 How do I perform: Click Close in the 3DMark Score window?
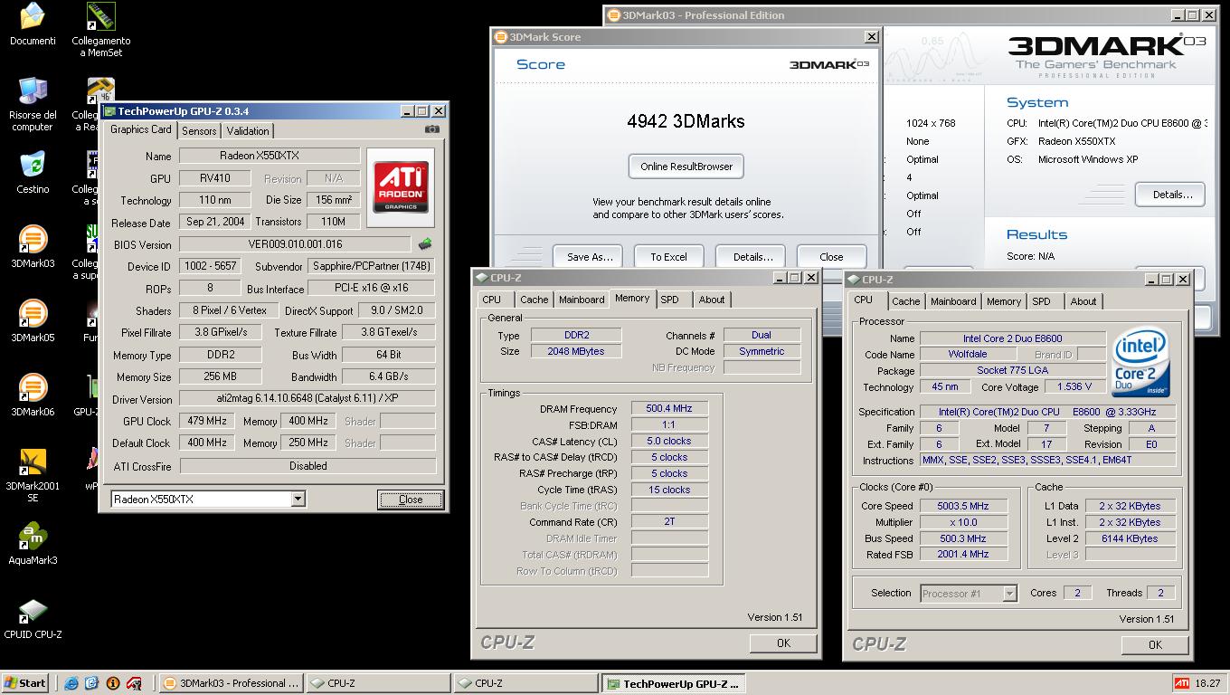pyautogui.click(x=831, y=257)
